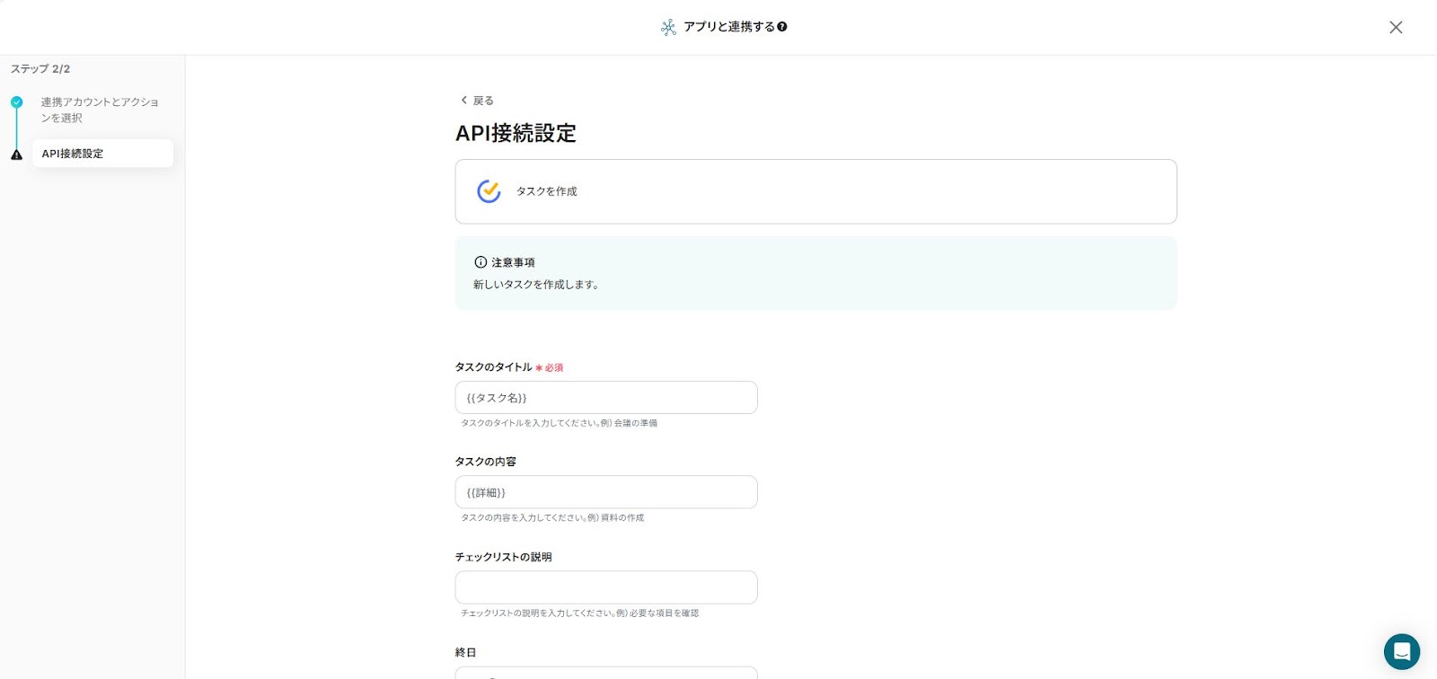This screenshot has height=679, width=1437.
Task: Click the warning triangle beside API接続設定
Action: pyautogui.click(x=16, y=154)
